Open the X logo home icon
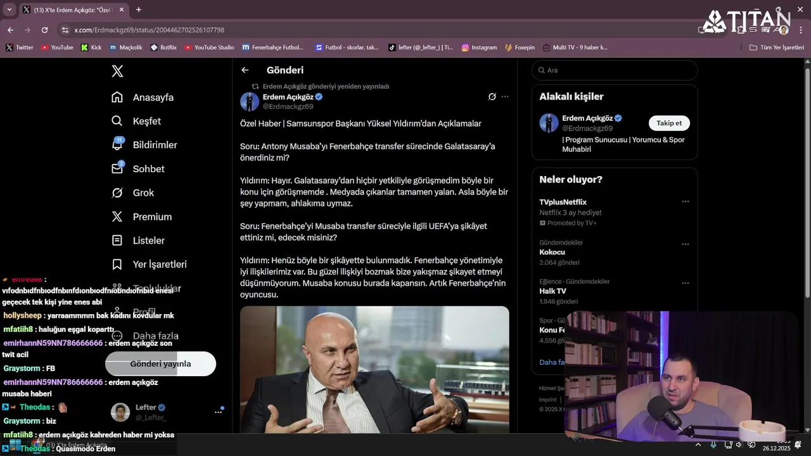The width and height of the screenshot is (811, 456). pos(117,71)
